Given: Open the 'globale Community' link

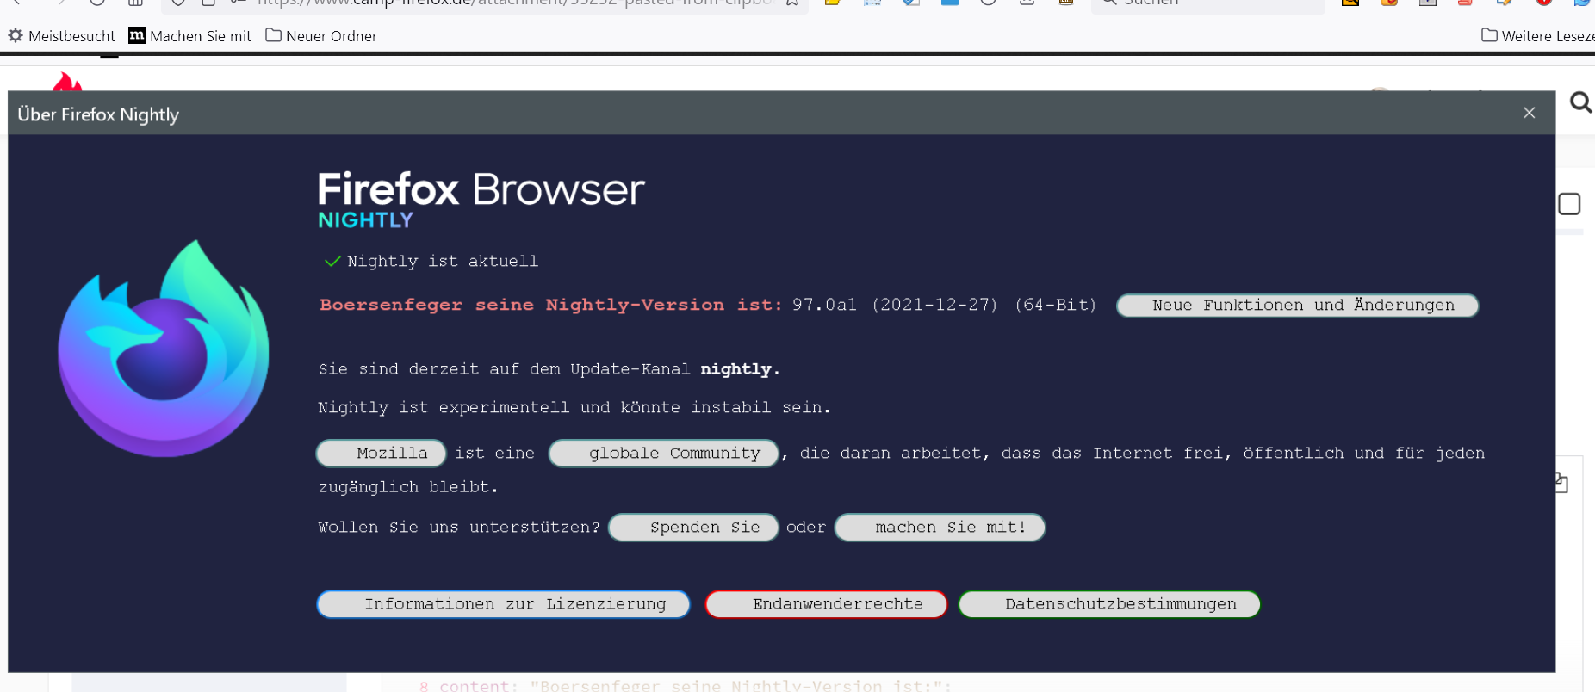Looking at the screenshot, I should (663, 454).
